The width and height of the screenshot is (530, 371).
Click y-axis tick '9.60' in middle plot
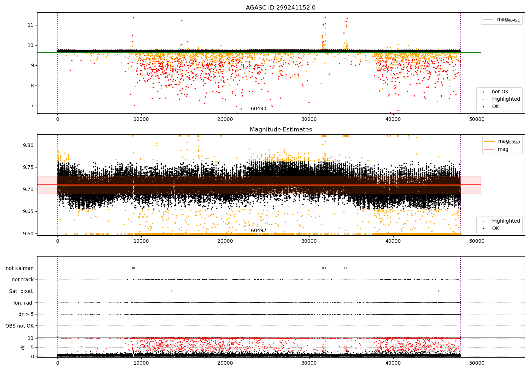pyautogui.click(x=29, y=234)
